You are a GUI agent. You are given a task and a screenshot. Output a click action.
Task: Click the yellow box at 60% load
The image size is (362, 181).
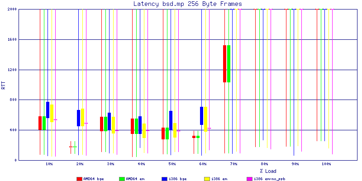[206, 119]
